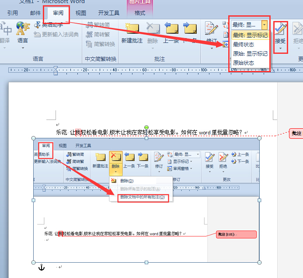Go to the previous comment 上一条
The height and width of the screenshot is (278, 303).
pos(171,33)
